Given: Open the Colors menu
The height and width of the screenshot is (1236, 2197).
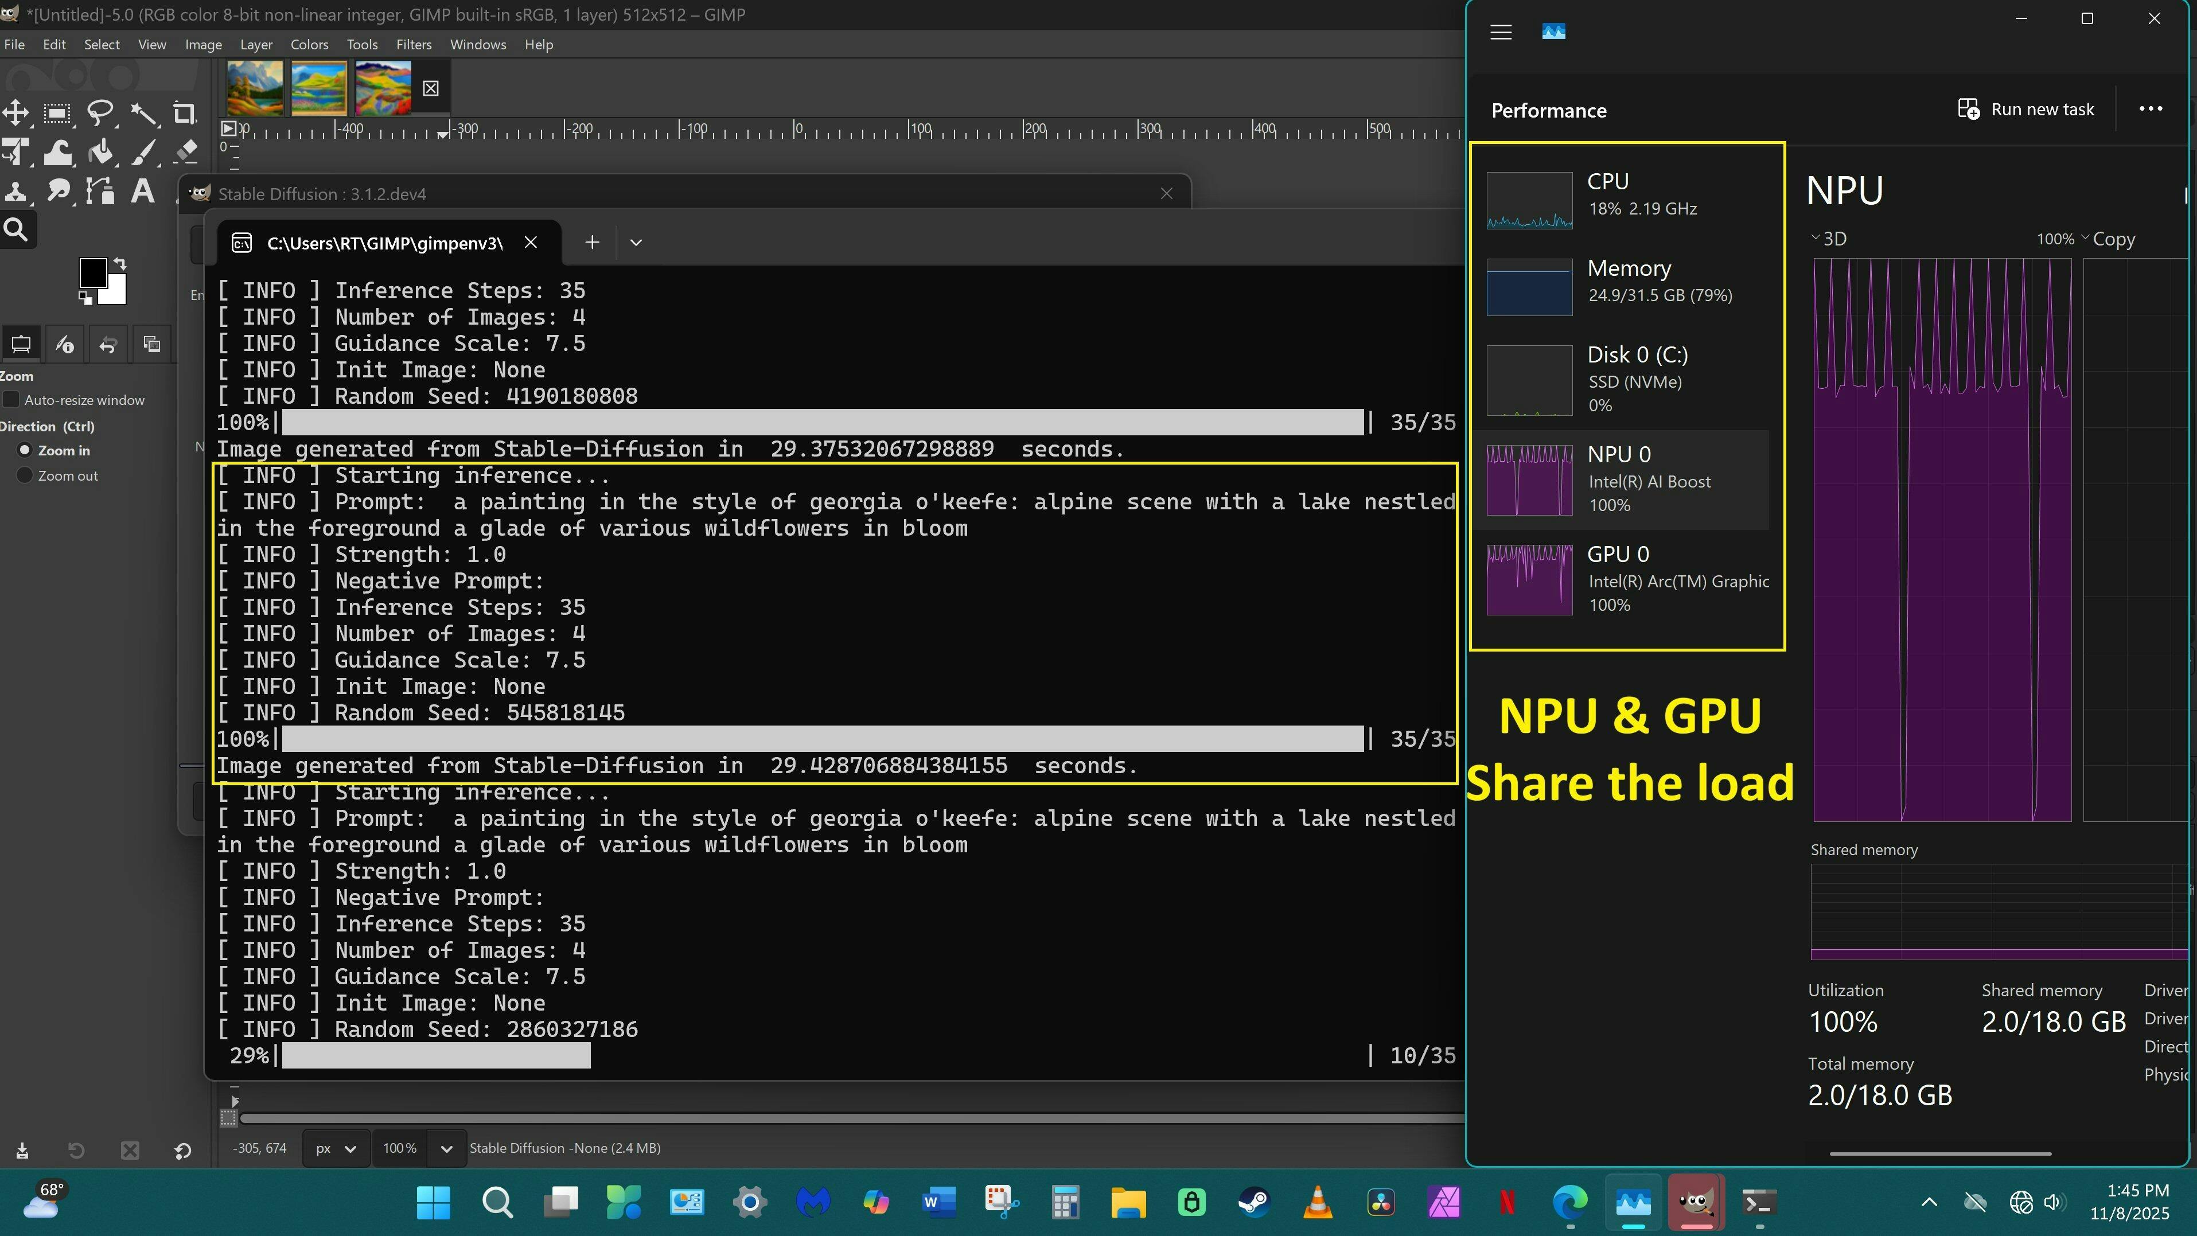Looking at the screenshot, I should [x=309, y=44].
